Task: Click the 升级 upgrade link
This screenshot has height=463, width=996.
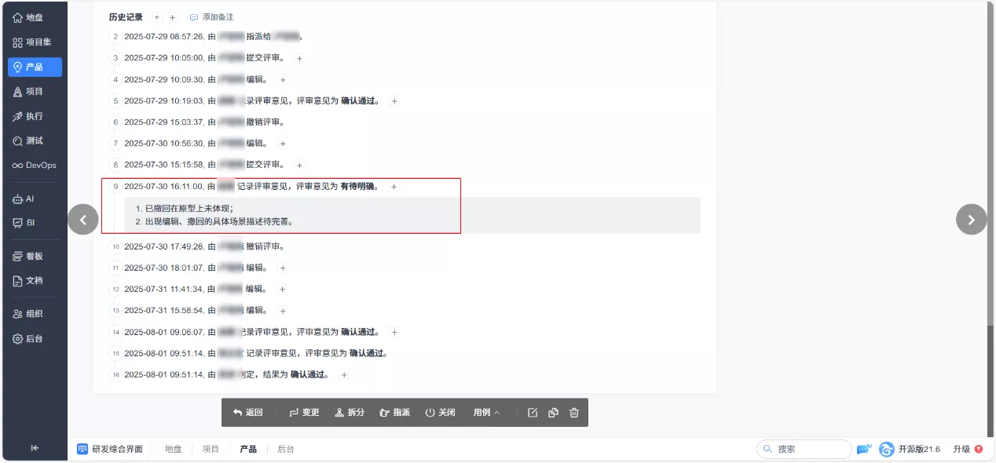Action: point(961,449)
